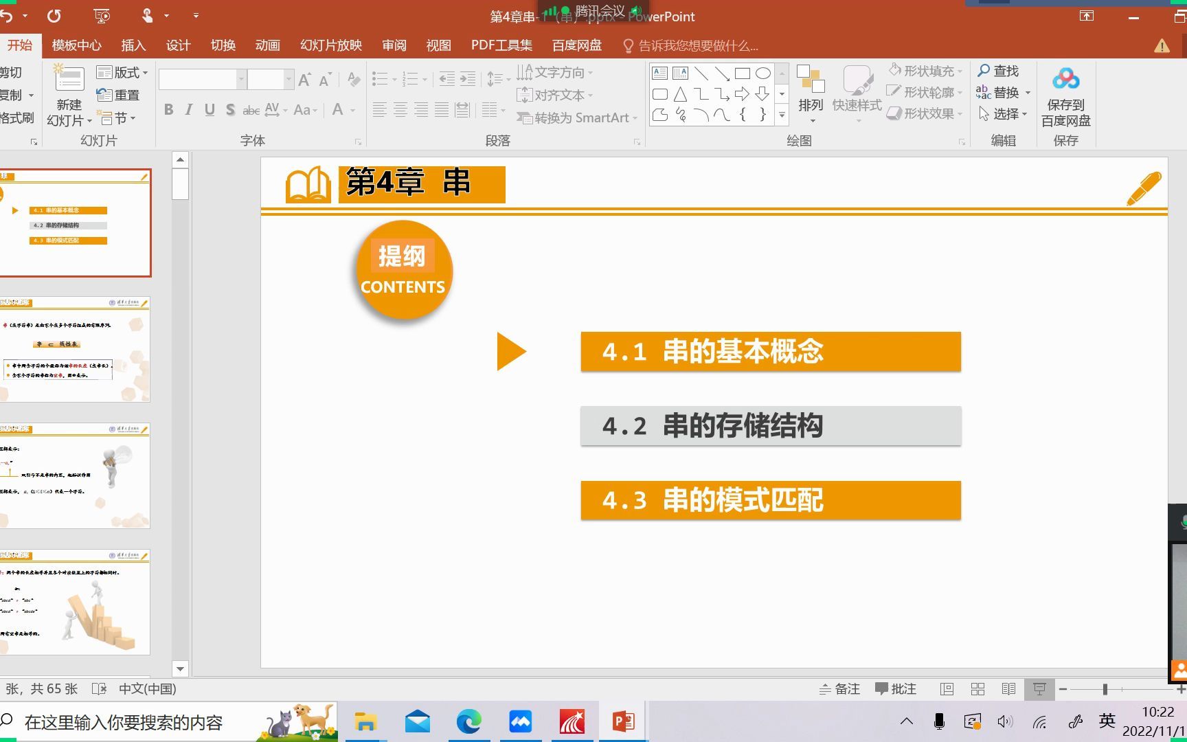Toggle bold formatting
Viewport: 1187px width, 742px height.
(168, 109)
